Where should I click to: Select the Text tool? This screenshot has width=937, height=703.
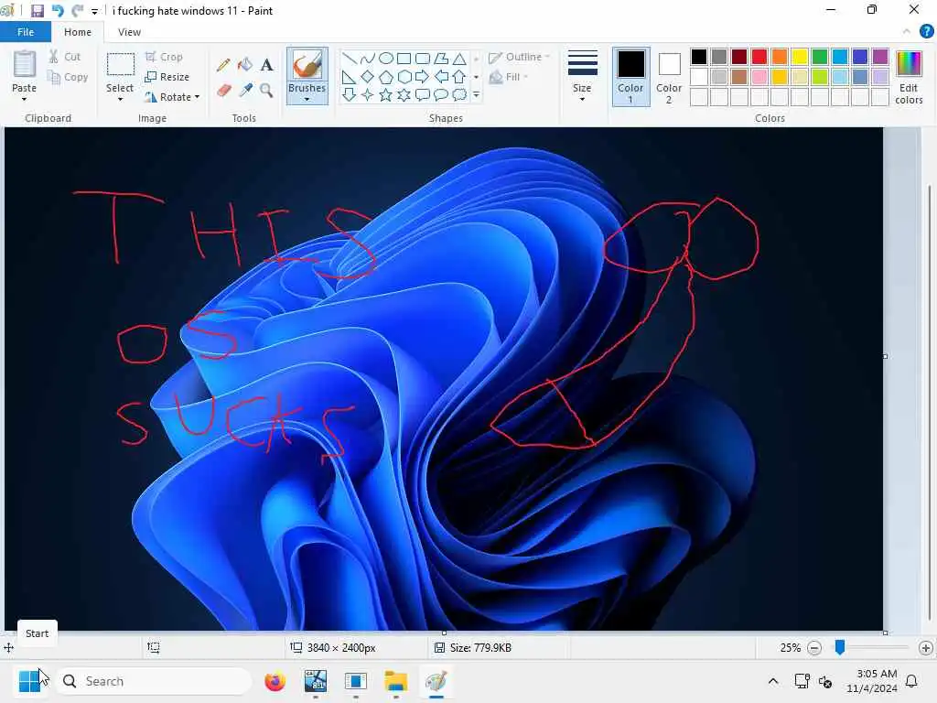(x=266, y=65)
